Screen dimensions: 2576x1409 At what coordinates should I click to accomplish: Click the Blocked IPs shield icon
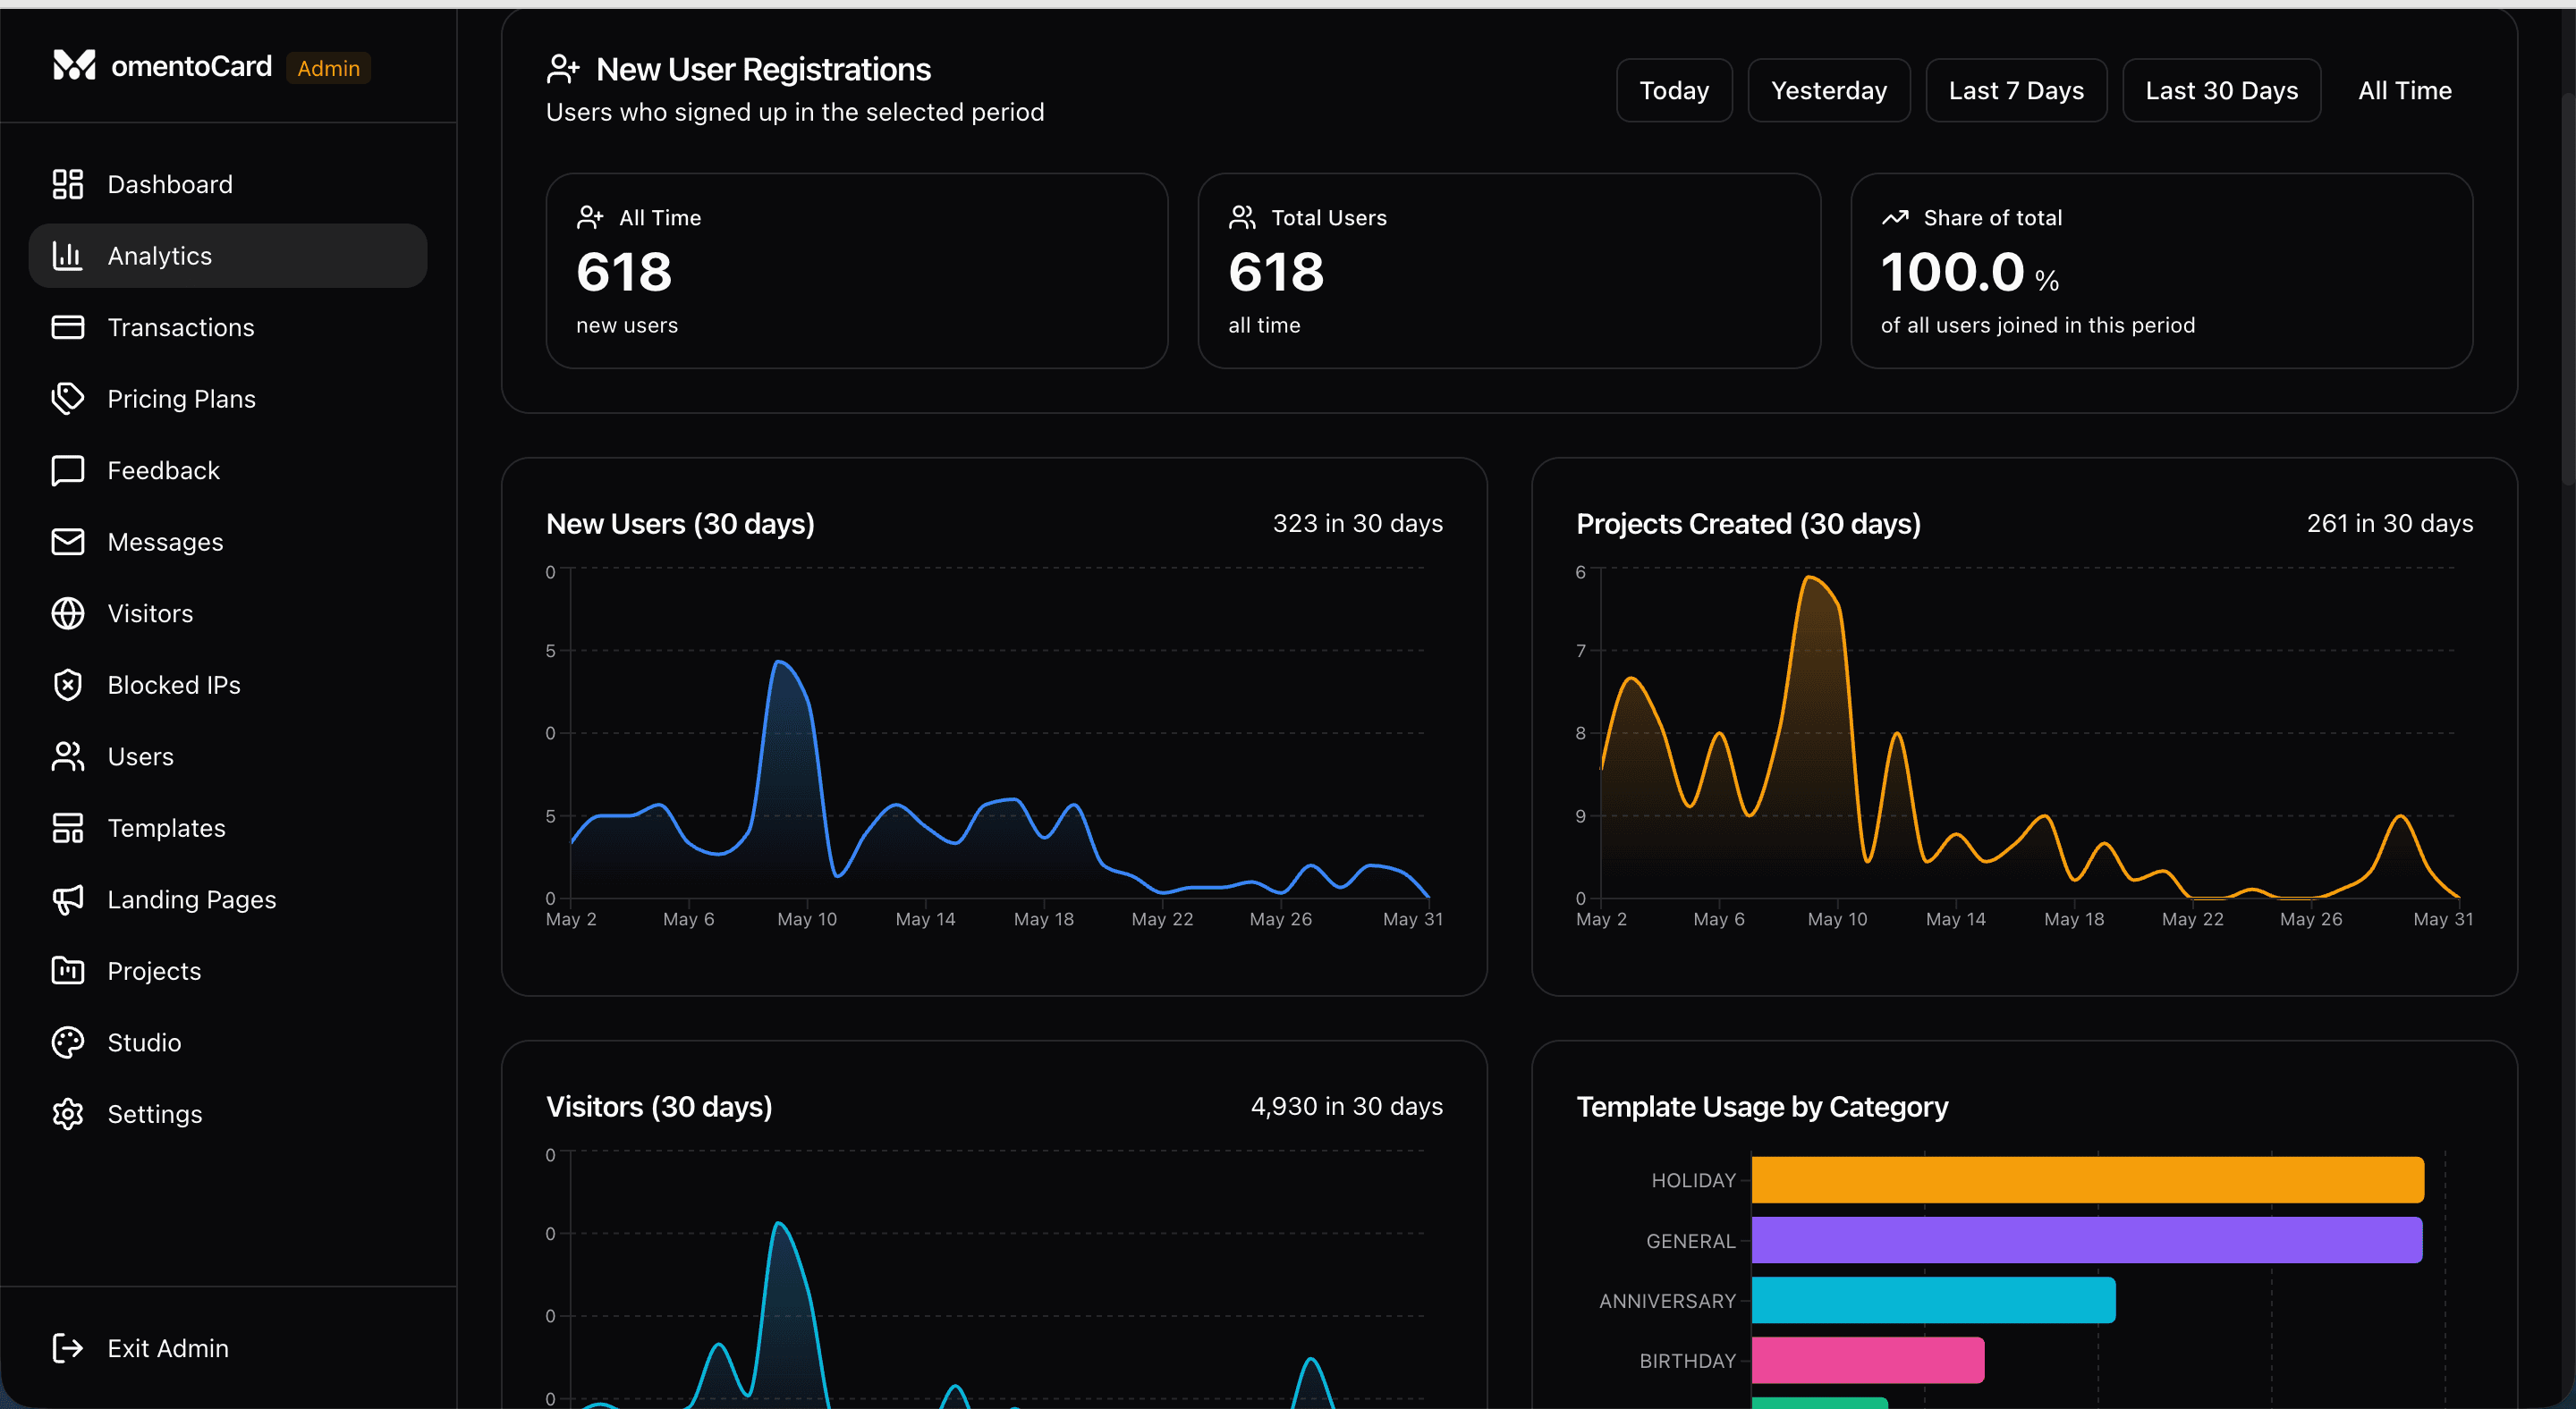point(68,685)
